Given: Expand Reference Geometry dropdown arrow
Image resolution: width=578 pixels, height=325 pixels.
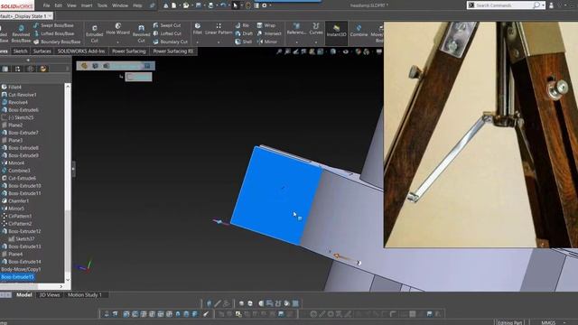Looking at the screenshot, I should [296, 42].
